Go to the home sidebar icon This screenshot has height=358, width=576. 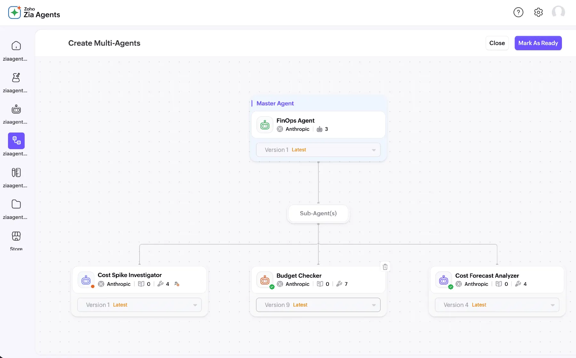(x=16, y=46)
